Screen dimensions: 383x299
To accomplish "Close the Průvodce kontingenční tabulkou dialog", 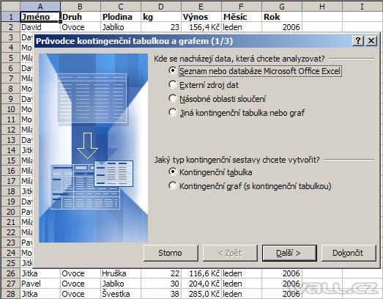I will coord(371,40).
